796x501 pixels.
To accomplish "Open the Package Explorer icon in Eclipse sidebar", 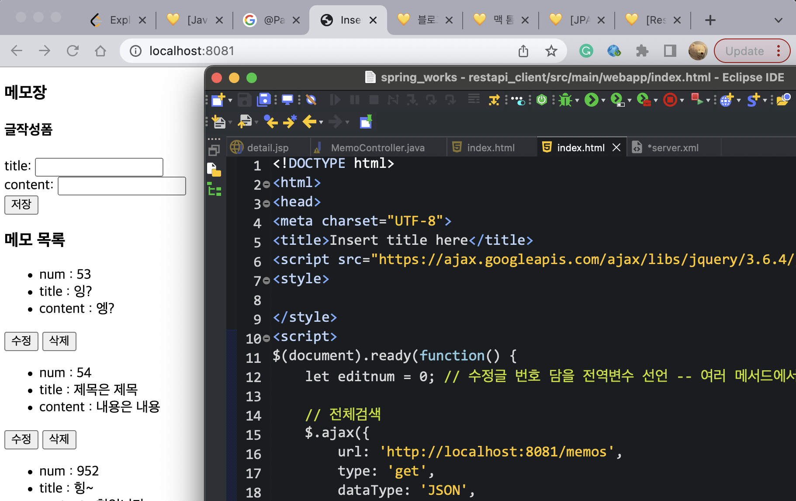I will point(214,169).
